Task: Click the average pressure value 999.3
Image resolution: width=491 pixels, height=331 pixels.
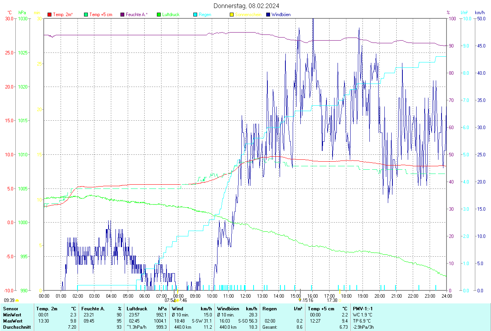Action: coord(162,327)
